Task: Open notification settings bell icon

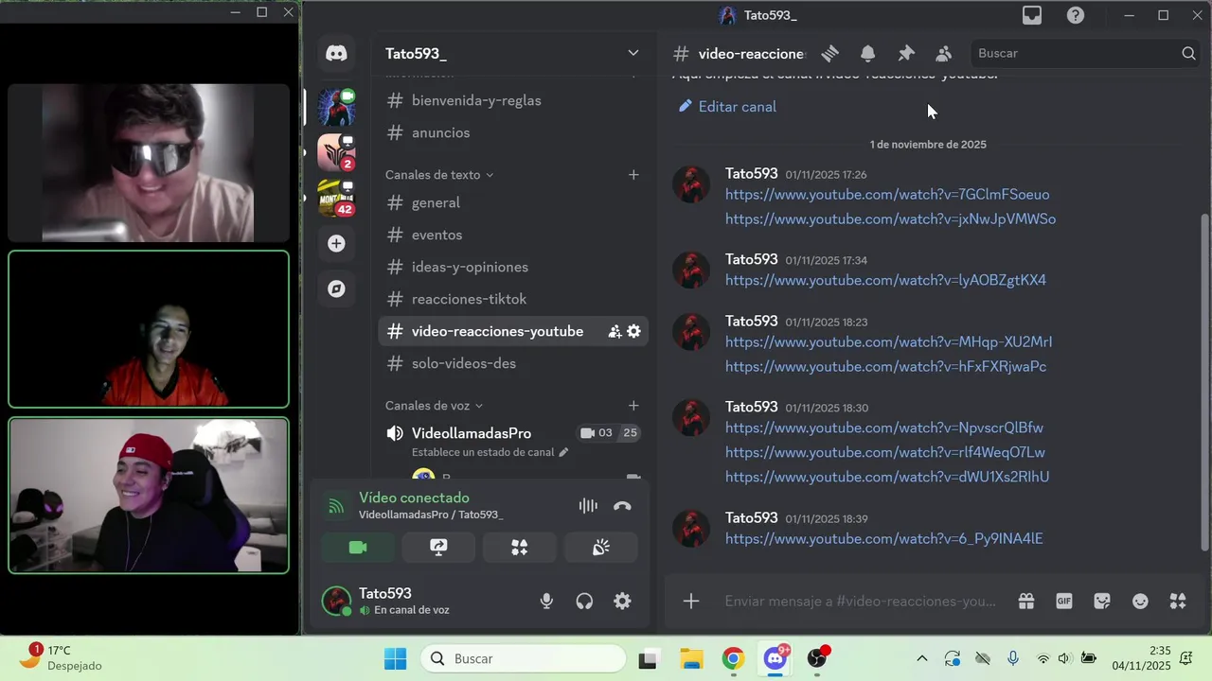Action: pyautogui.click(x=867, y=54)
